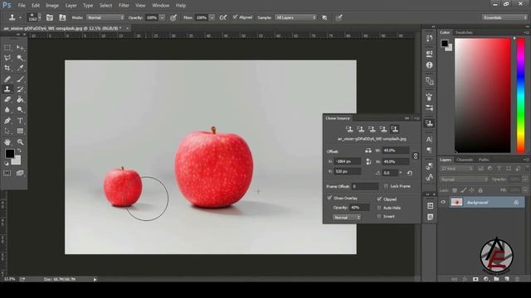531x298 pixels.
Task: Select the Lasso tool
Action: [7, 58]
